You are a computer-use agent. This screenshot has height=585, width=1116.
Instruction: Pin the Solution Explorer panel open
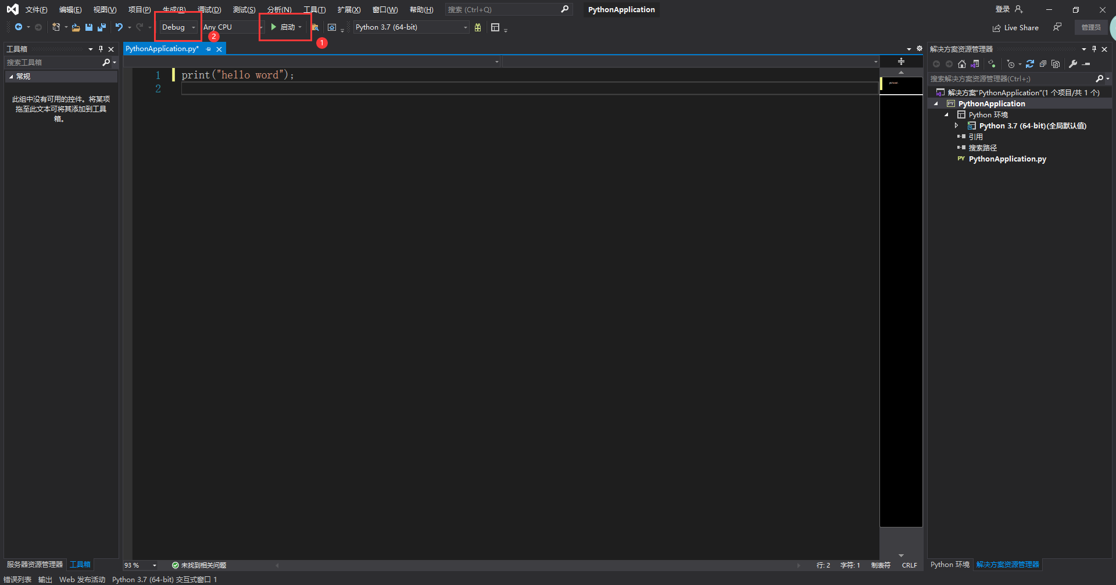coord(1094,49)
